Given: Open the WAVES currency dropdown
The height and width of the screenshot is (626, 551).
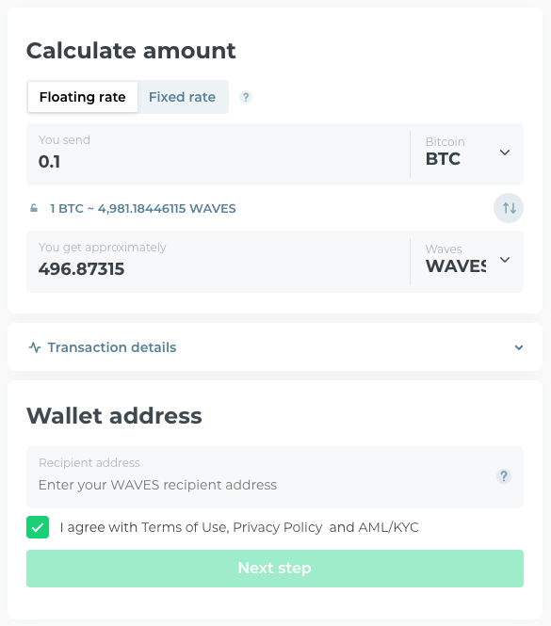Looking at the screenshot, I should (x=467, y=262).
